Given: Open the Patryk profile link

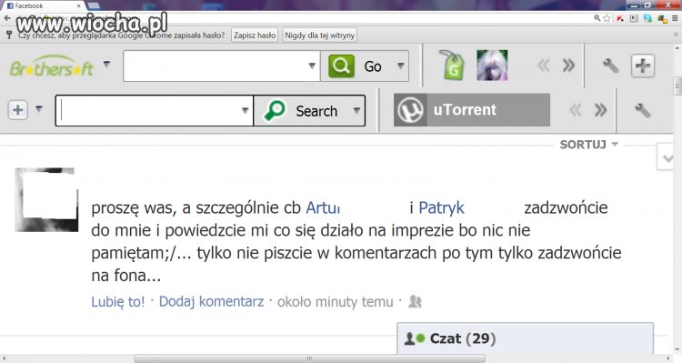Looking at the screenshot, I should (441, 208).
